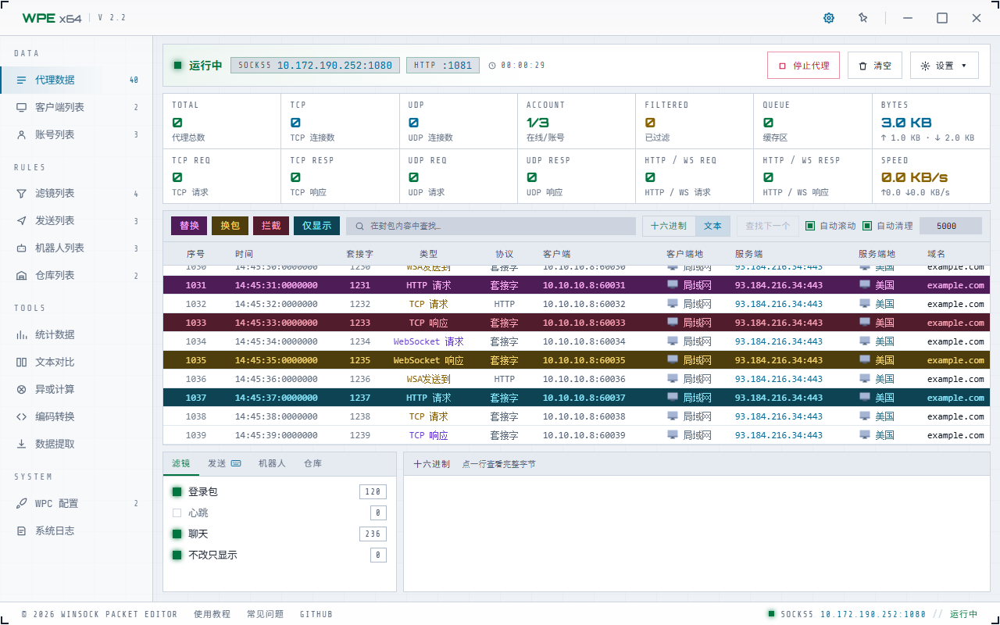
Task: Open 发送列表 send list
Action: pyautogui.click(x=76, y=220)
